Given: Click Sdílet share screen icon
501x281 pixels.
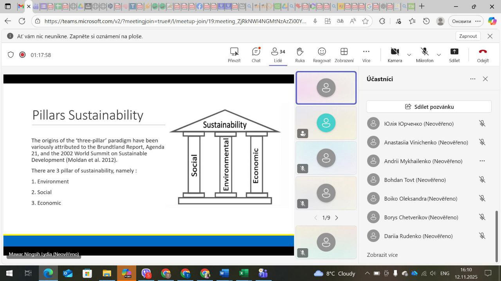Looking at the screenshot, I should [x=454, y=55].
